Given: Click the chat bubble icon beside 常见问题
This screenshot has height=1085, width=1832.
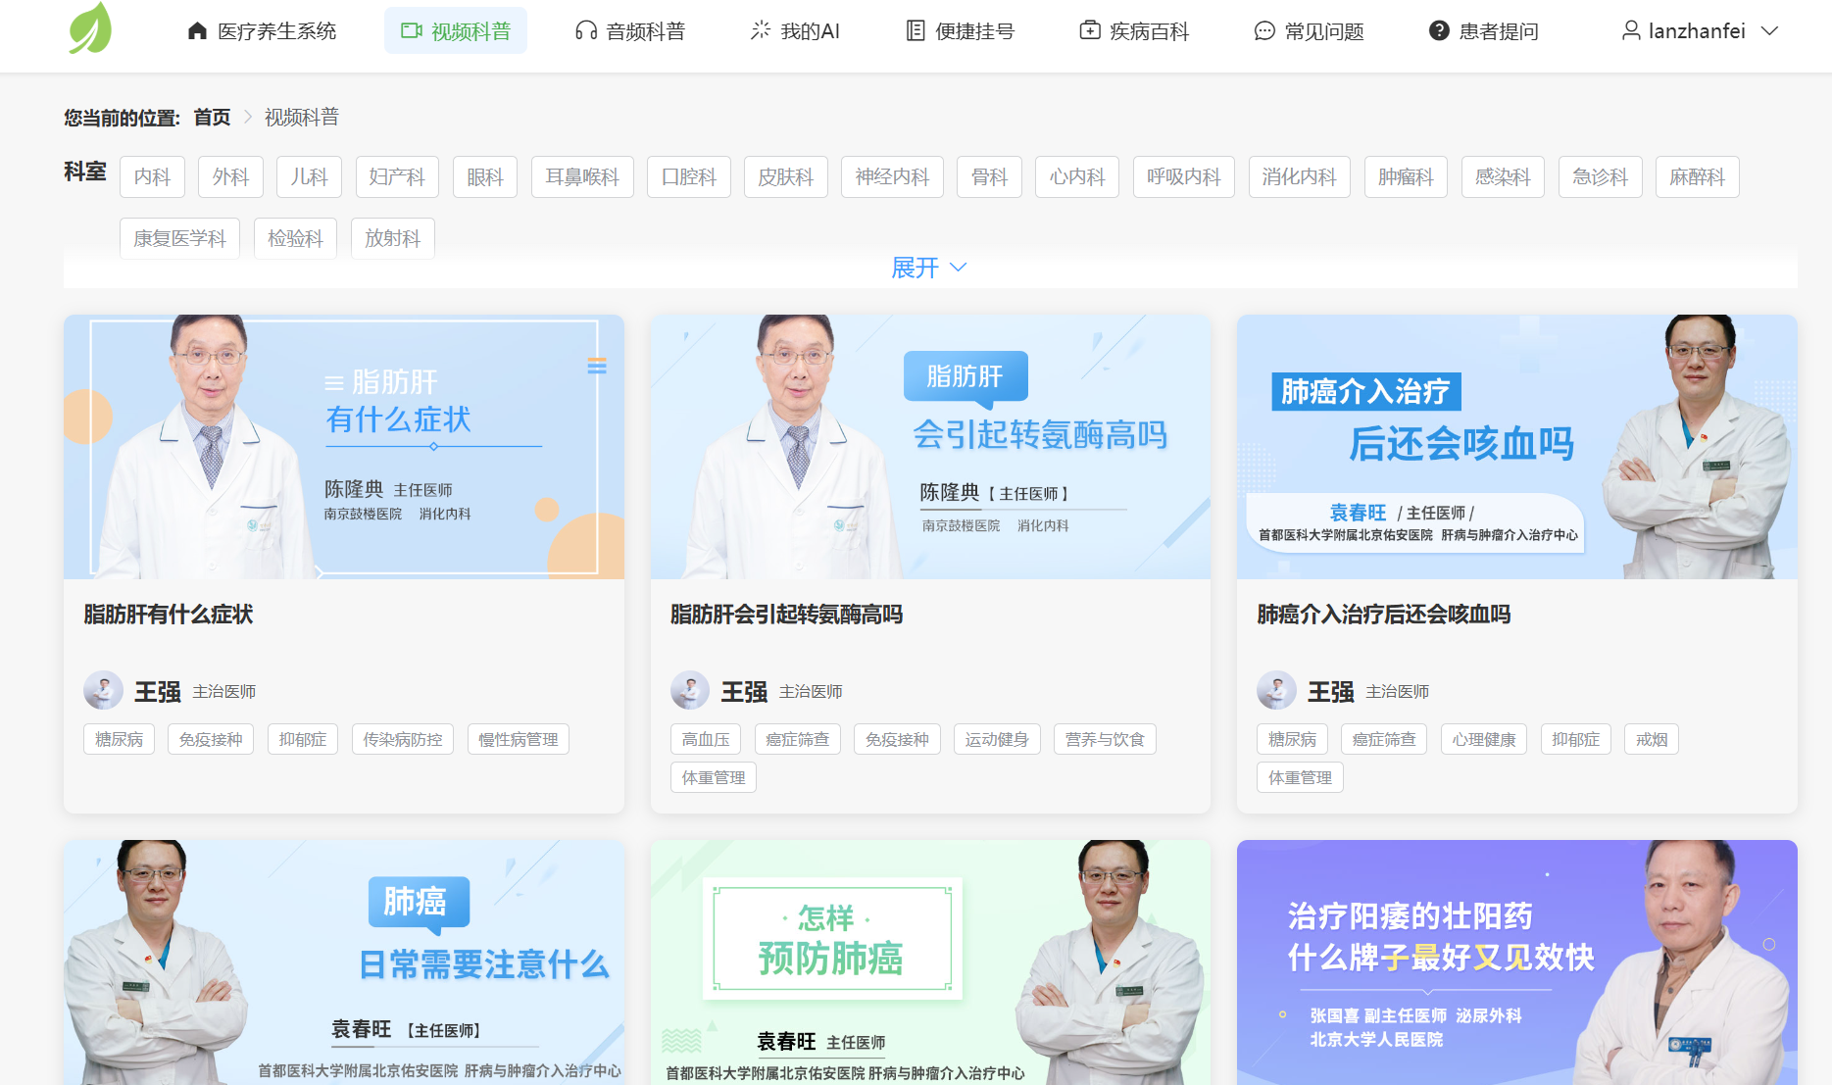Looking at the screenshot, I should click(x=1264, y=31).
